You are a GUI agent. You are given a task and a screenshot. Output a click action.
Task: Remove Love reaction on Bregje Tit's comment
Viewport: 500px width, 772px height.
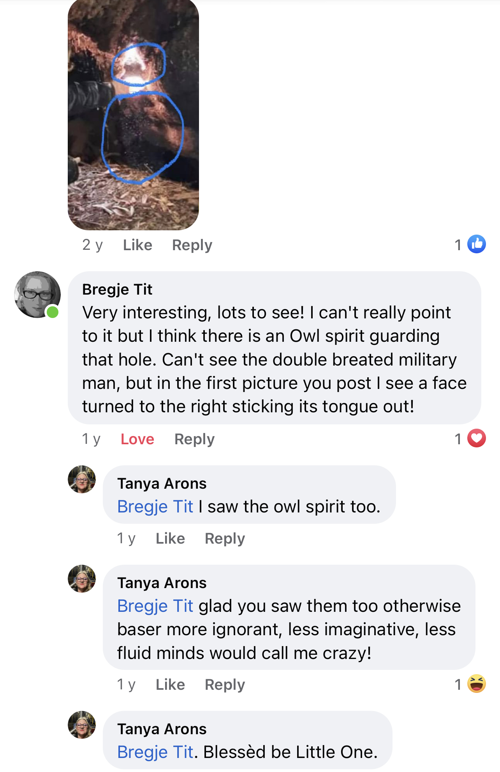coord(137,439)
